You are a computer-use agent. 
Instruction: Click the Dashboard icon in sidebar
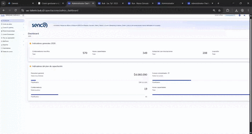2,21
